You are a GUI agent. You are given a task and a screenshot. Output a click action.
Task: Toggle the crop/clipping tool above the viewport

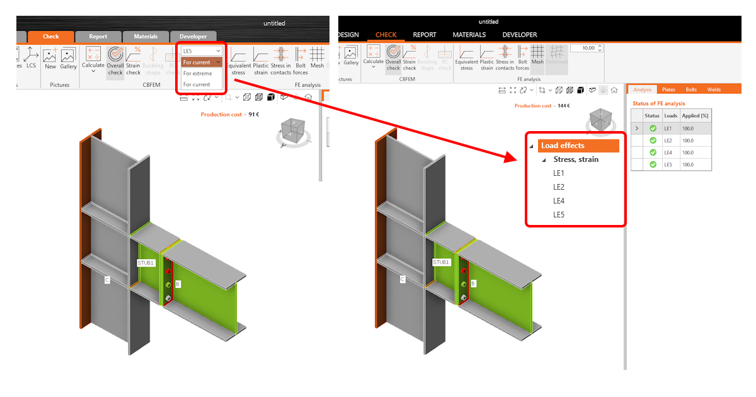[541, 90]
